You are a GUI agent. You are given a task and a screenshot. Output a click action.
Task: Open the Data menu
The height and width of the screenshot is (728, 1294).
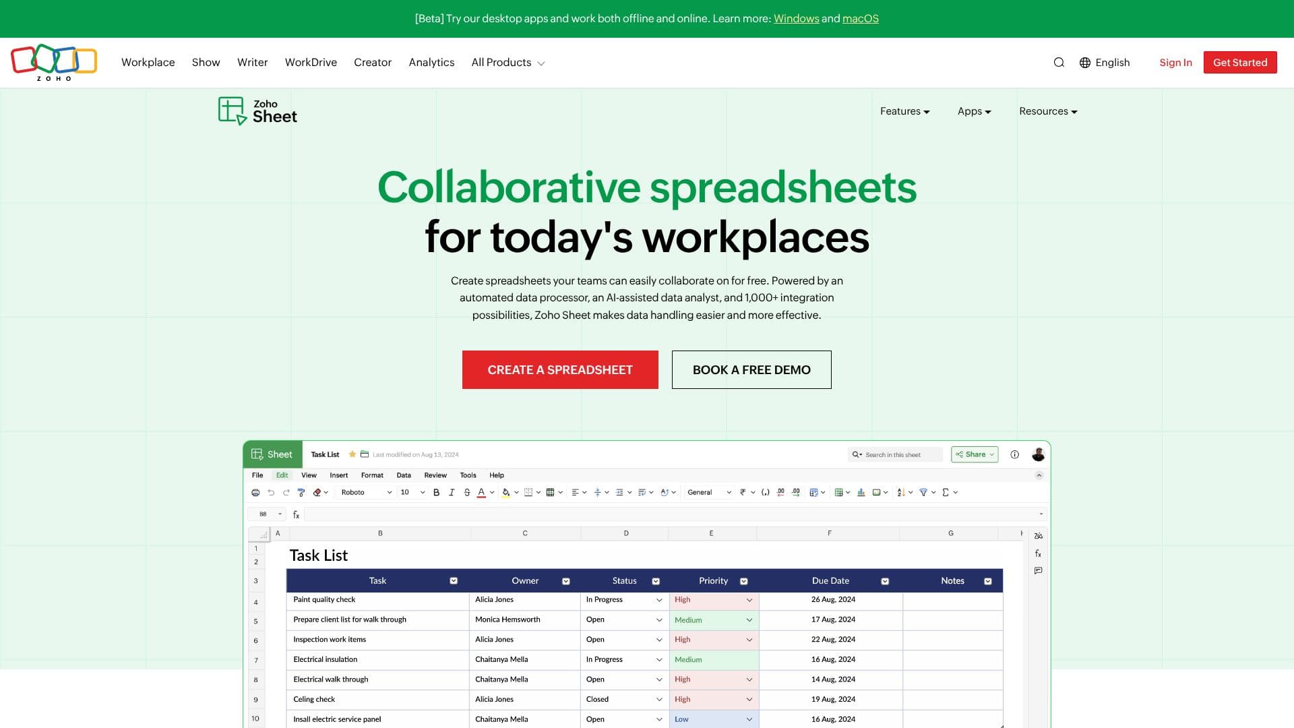[x=404, y=475]
